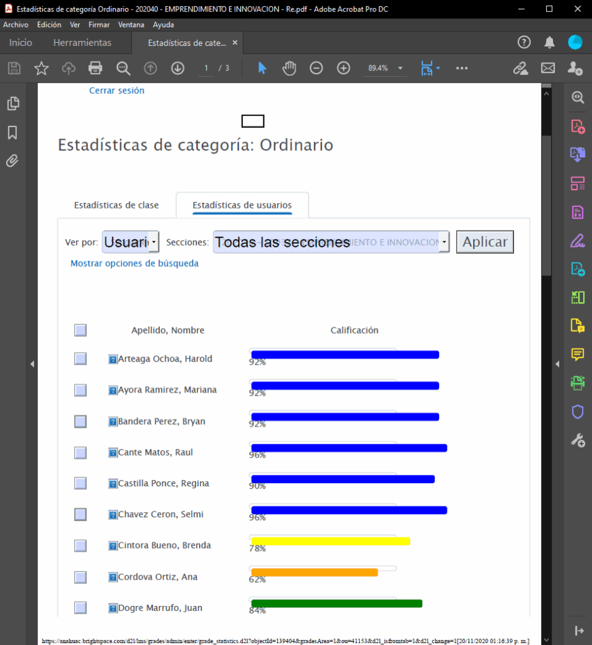Open the zoom level 89.4% dropdown

coord(399,68)
